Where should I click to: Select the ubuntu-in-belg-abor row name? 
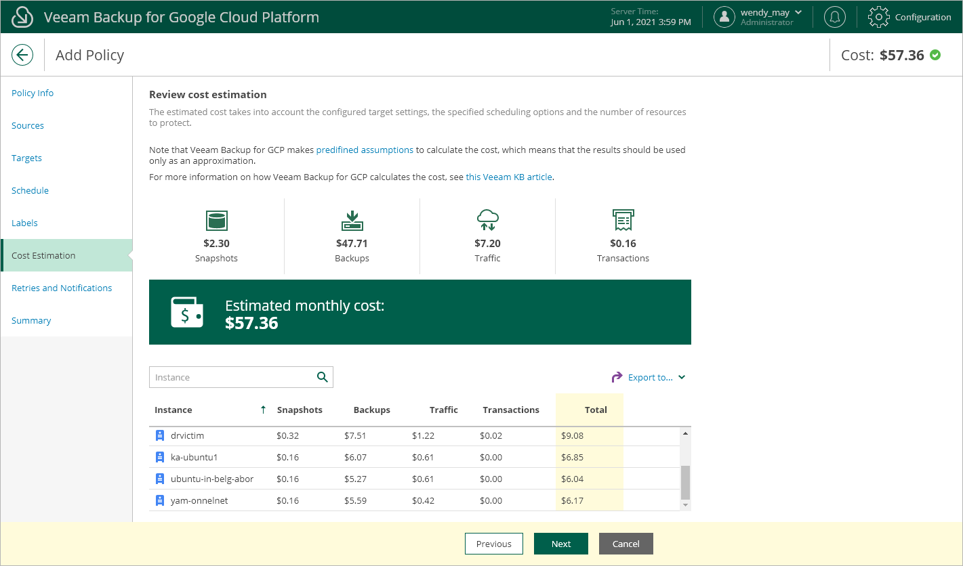212,479
